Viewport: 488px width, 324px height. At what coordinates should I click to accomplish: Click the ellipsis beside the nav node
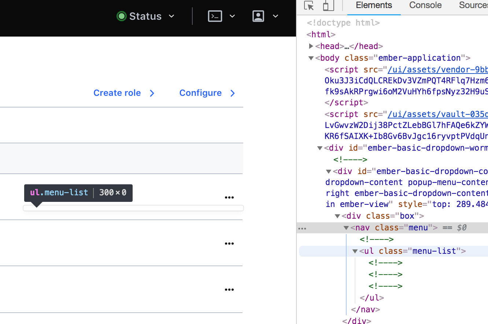pos(302,228)
